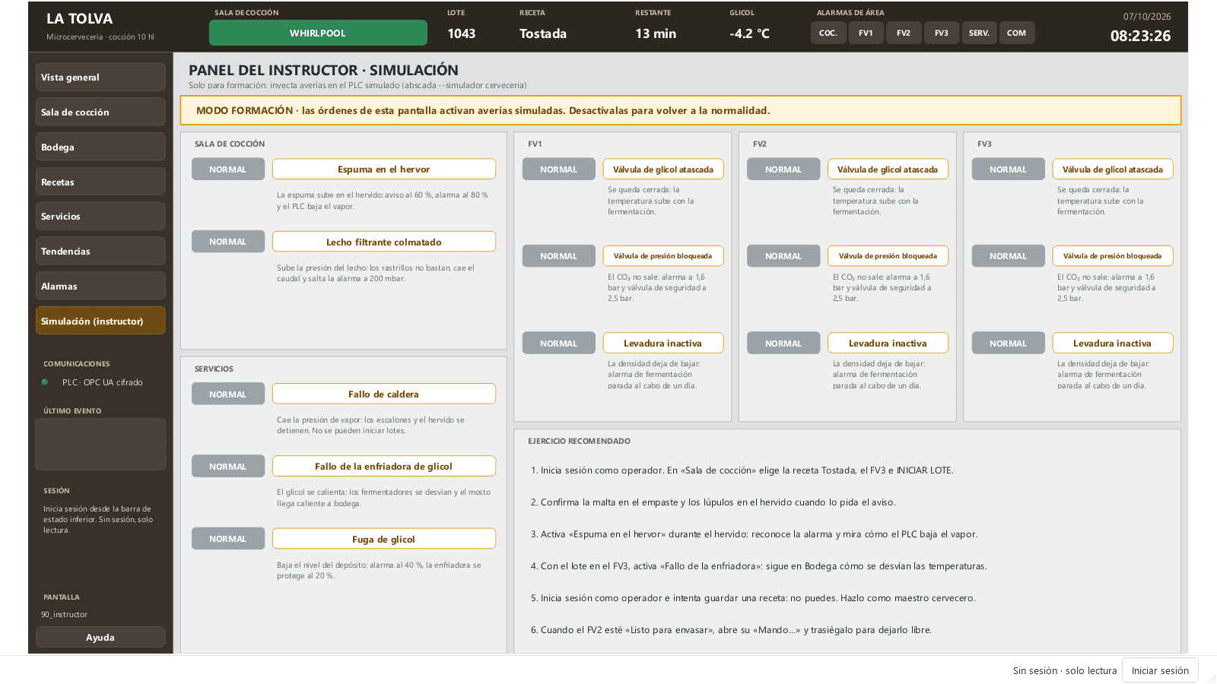Activate Fallo de la enfriadora de glicol
The image size is (1217, 684).
point(384,466)
